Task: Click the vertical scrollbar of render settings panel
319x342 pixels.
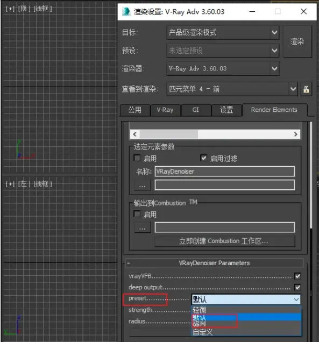Action: click(x=311, y=174)
